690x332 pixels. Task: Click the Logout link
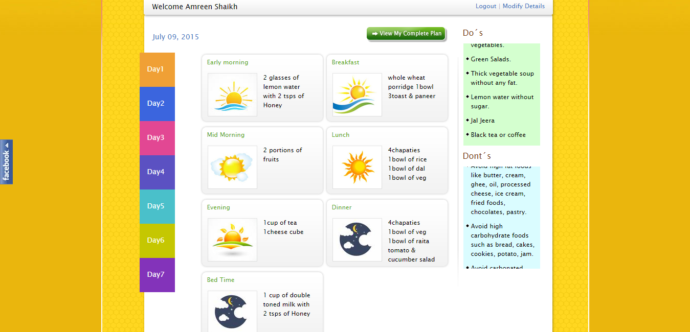tap(485, 6)
